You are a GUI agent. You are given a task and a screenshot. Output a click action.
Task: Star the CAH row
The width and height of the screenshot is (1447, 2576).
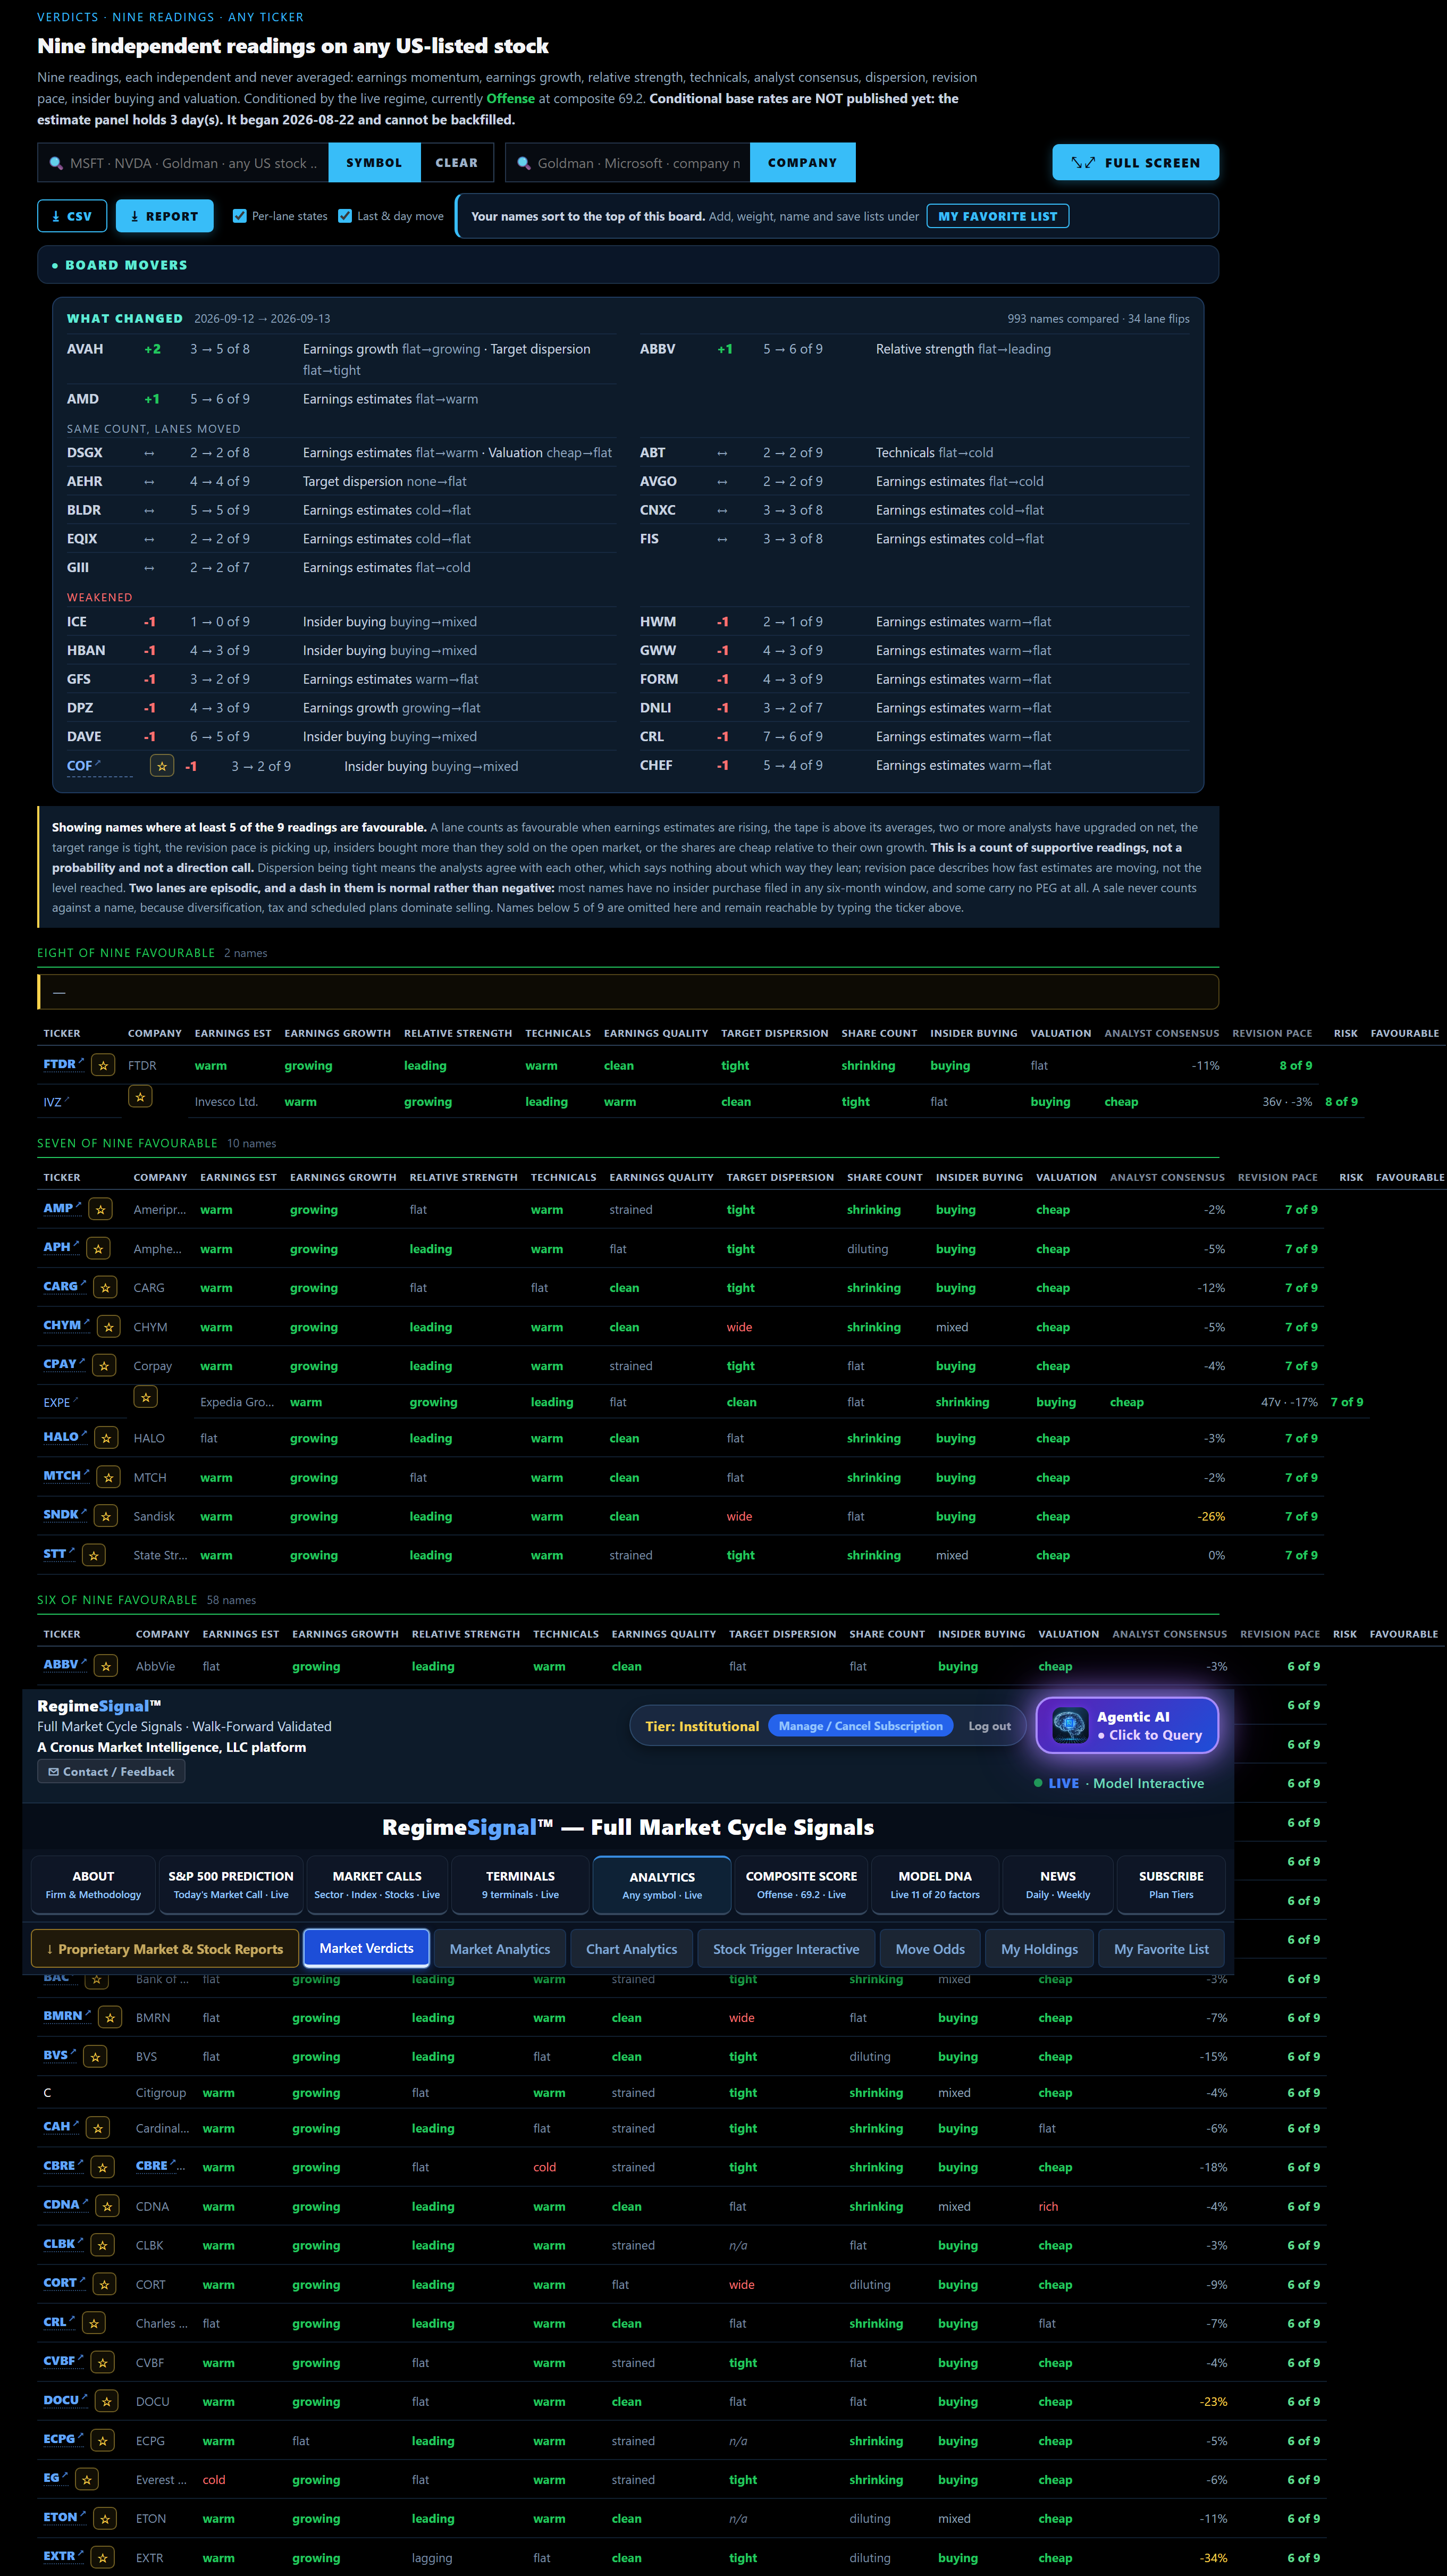click(98, 2128)
